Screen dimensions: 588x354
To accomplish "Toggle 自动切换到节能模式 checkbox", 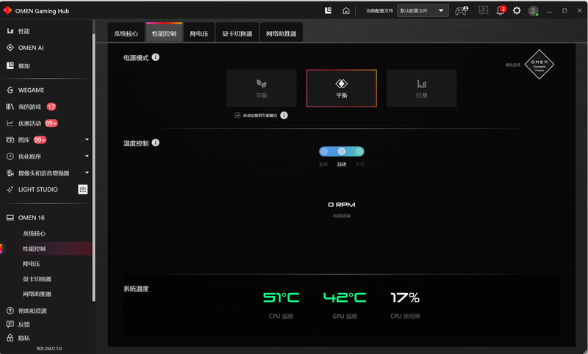I will click(x=237, y=115).
